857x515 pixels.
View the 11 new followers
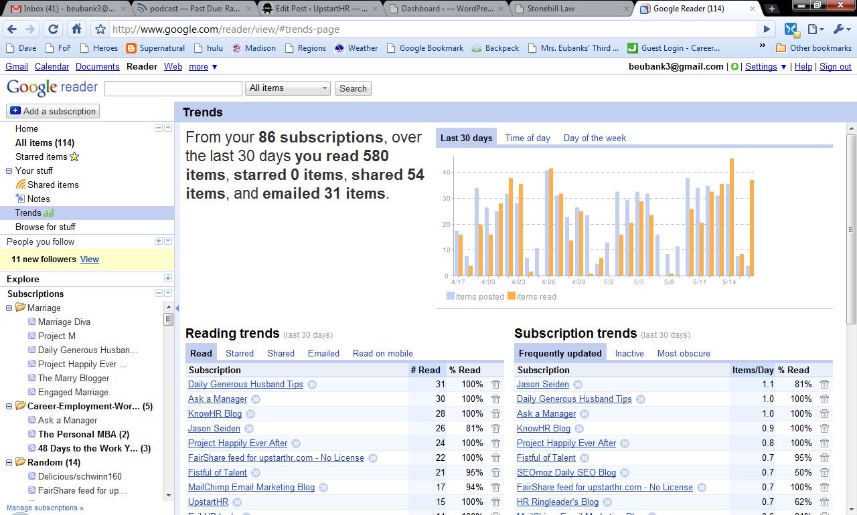pyautogui.click(x=90, y=260)
